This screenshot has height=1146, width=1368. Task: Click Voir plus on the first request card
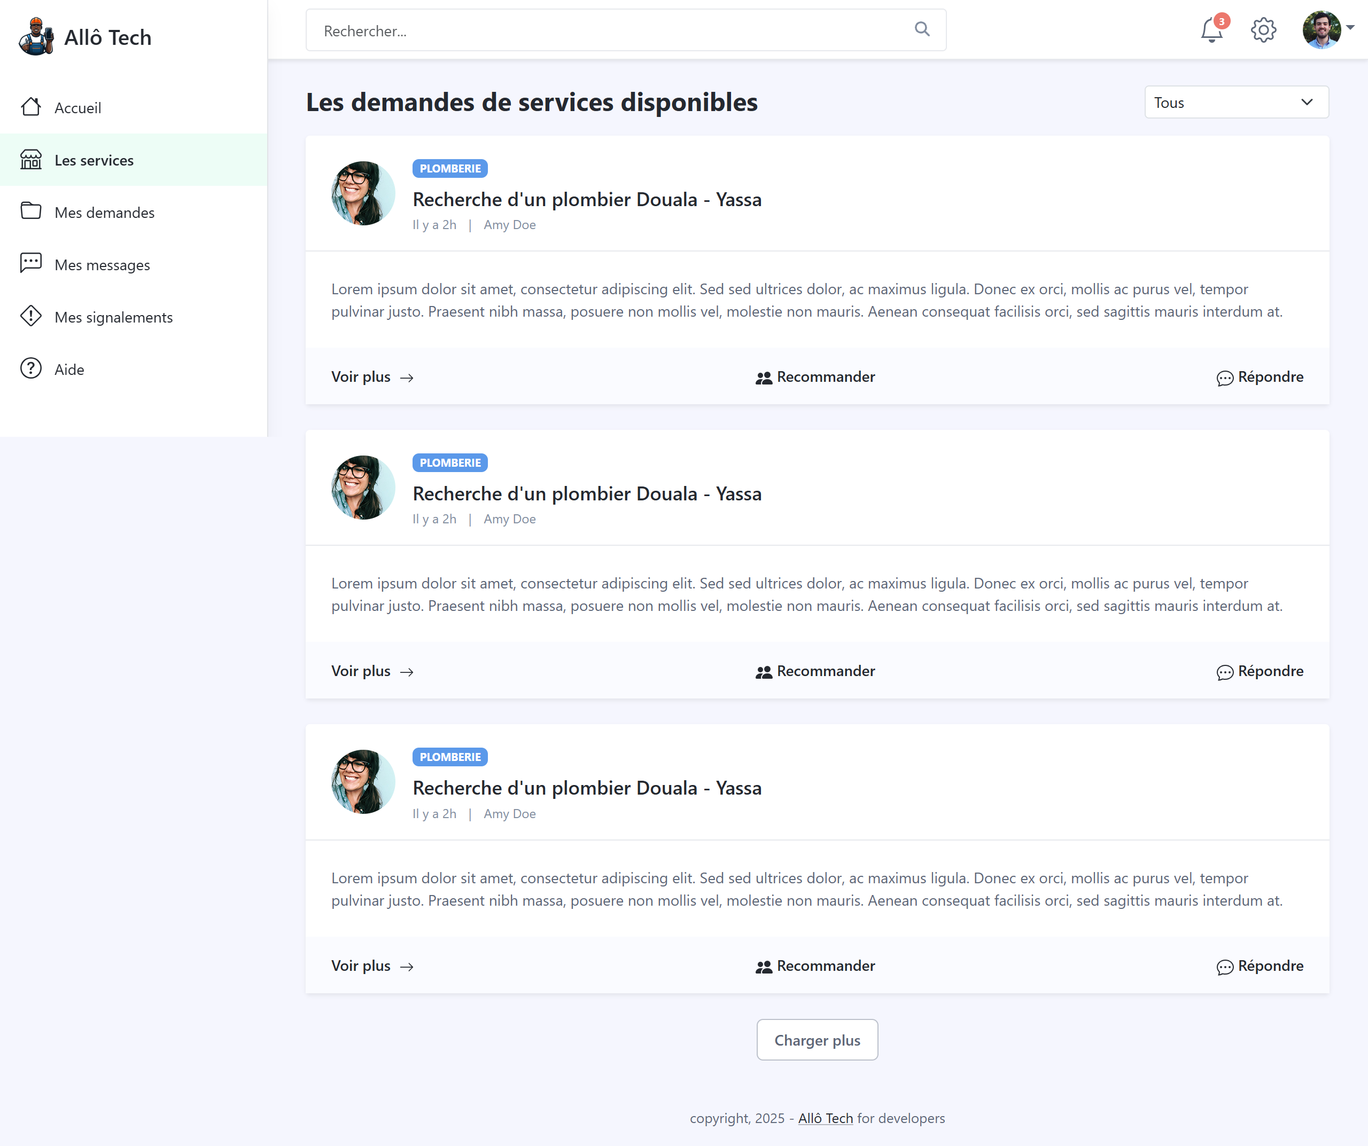pyautogui.click(x=372, y=377)
